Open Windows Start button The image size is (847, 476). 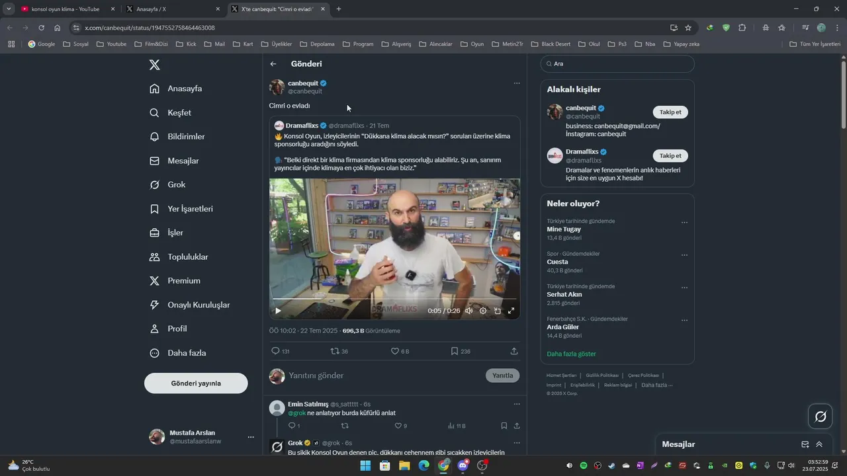(365, 465)
